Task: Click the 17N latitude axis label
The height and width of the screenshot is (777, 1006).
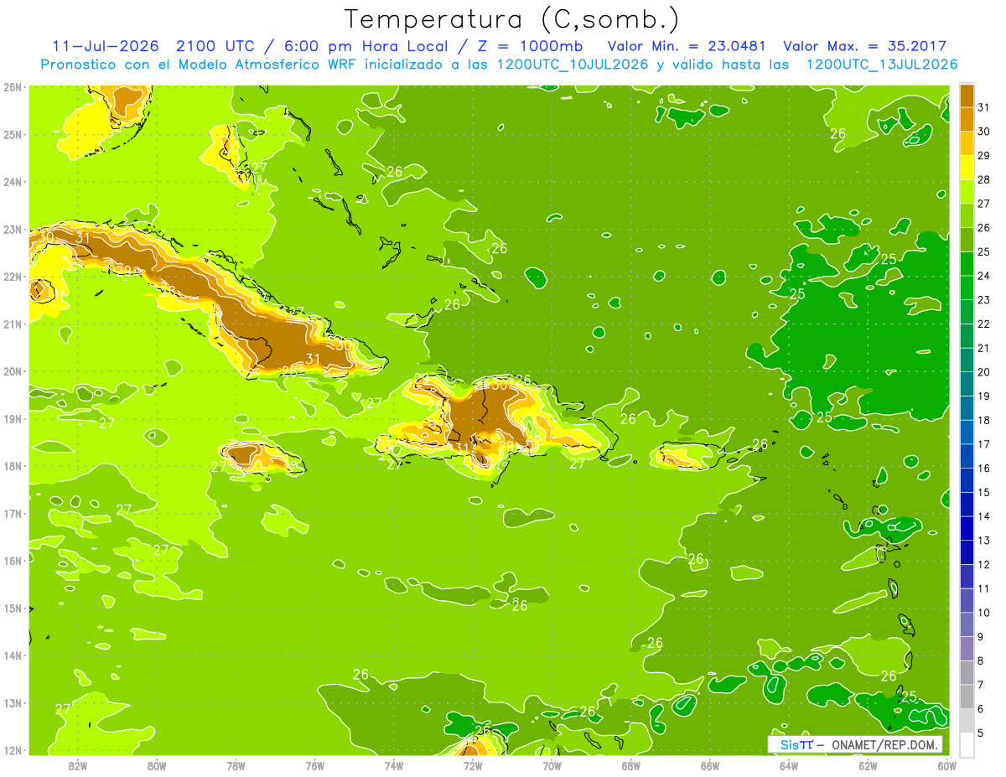Action: [x=12, y=513]
